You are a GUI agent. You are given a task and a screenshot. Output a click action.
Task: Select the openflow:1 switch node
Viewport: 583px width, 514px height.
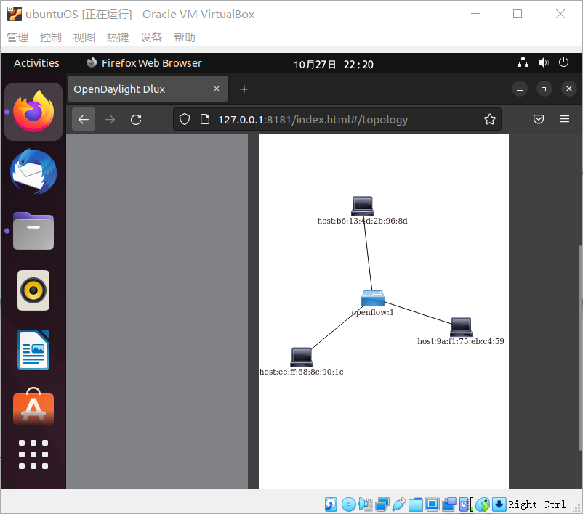pyautogui.click(x=373, y=298)
